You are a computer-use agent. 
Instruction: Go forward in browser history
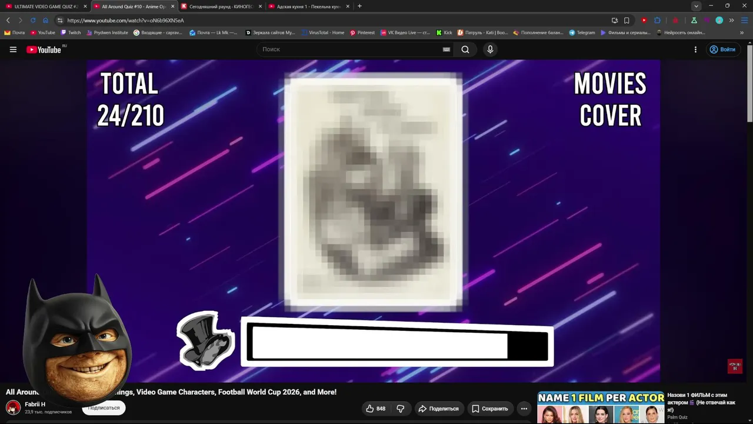click(x=20, y=20)
